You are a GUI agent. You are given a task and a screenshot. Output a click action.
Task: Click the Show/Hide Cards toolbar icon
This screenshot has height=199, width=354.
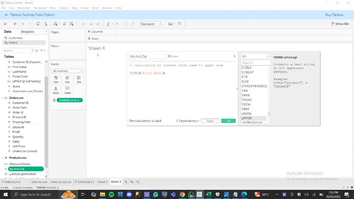(170, 24)
